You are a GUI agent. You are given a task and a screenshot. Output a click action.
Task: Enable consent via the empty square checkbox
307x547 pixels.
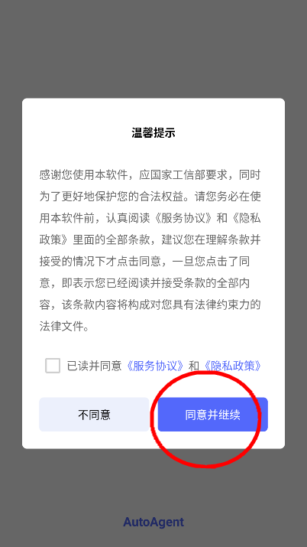click(x=53, y=366)
